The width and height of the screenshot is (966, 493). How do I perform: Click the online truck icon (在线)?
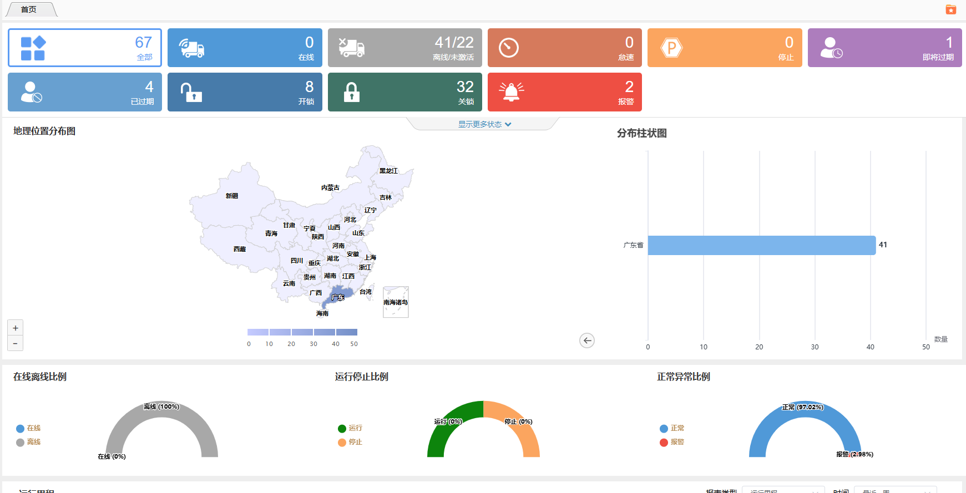point(192,48)
